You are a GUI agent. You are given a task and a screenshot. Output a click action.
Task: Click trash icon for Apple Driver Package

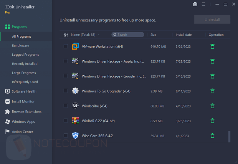(213, 61)
